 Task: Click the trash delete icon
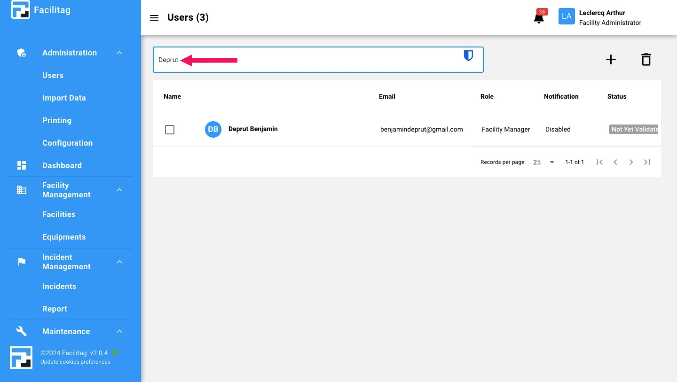(646, 59)
